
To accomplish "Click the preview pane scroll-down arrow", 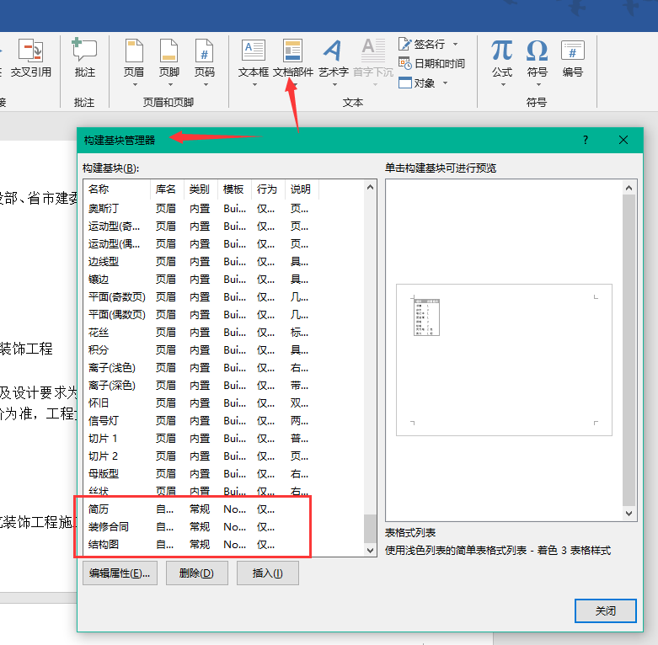I will tap(629, 514).
